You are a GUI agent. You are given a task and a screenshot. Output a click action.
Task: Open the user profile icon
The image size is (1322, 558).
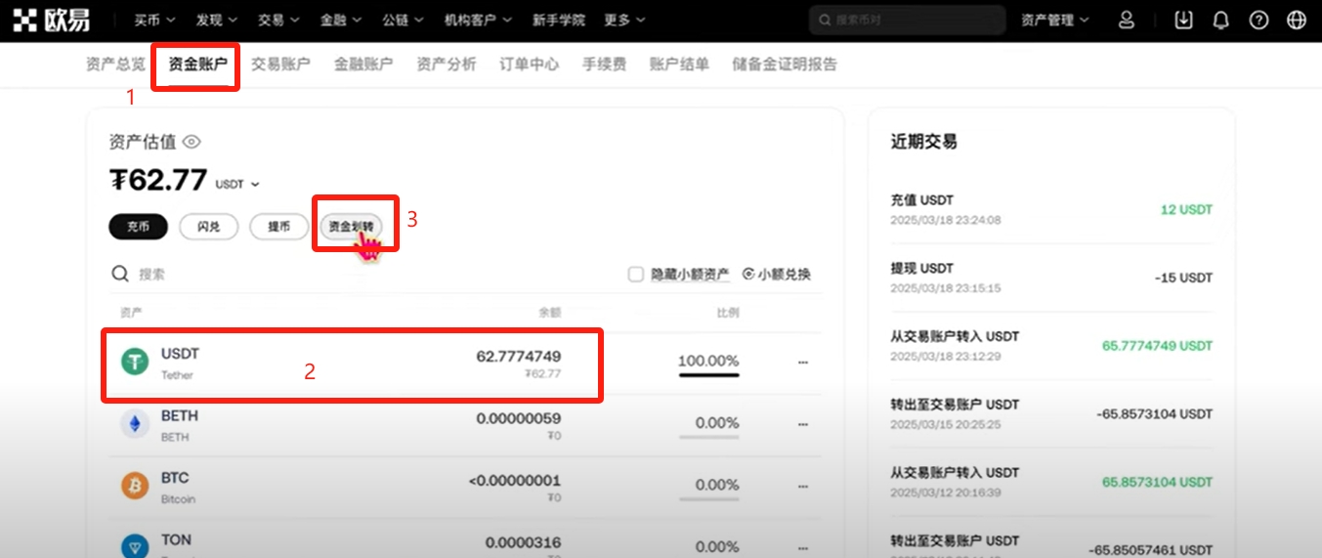click(1127, 20)
